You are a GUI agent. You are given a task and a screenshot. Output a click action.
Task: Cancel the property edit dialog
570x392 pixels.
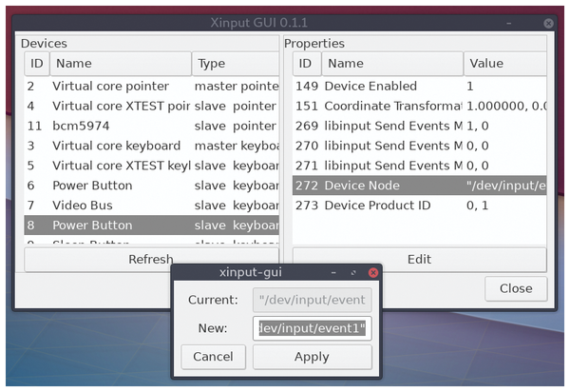pyautogui.click(x=214, y=357)
